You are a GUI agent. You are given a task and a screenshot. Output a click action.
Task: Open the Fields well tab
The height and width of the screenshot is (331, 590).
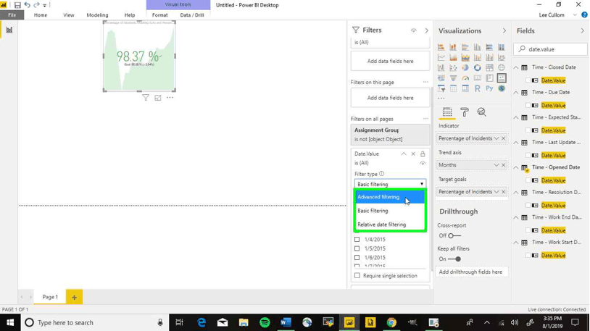tap(447, 112)
